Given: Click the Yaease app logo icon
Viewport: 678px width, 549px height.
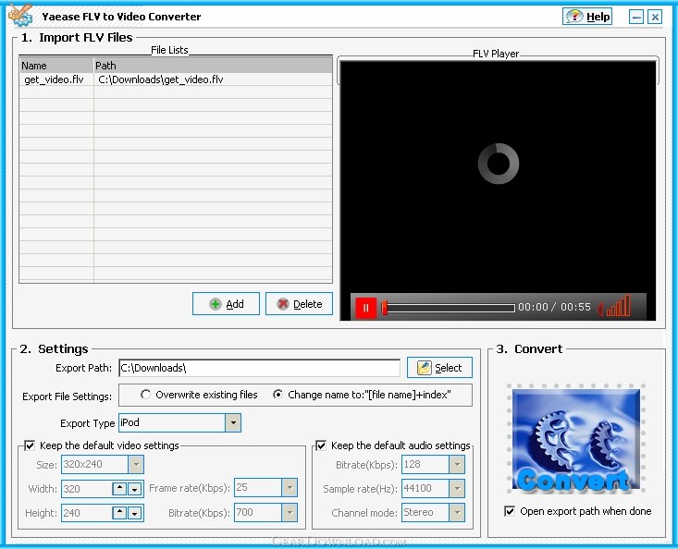Looking at the screenshot, I should point(20,15).
